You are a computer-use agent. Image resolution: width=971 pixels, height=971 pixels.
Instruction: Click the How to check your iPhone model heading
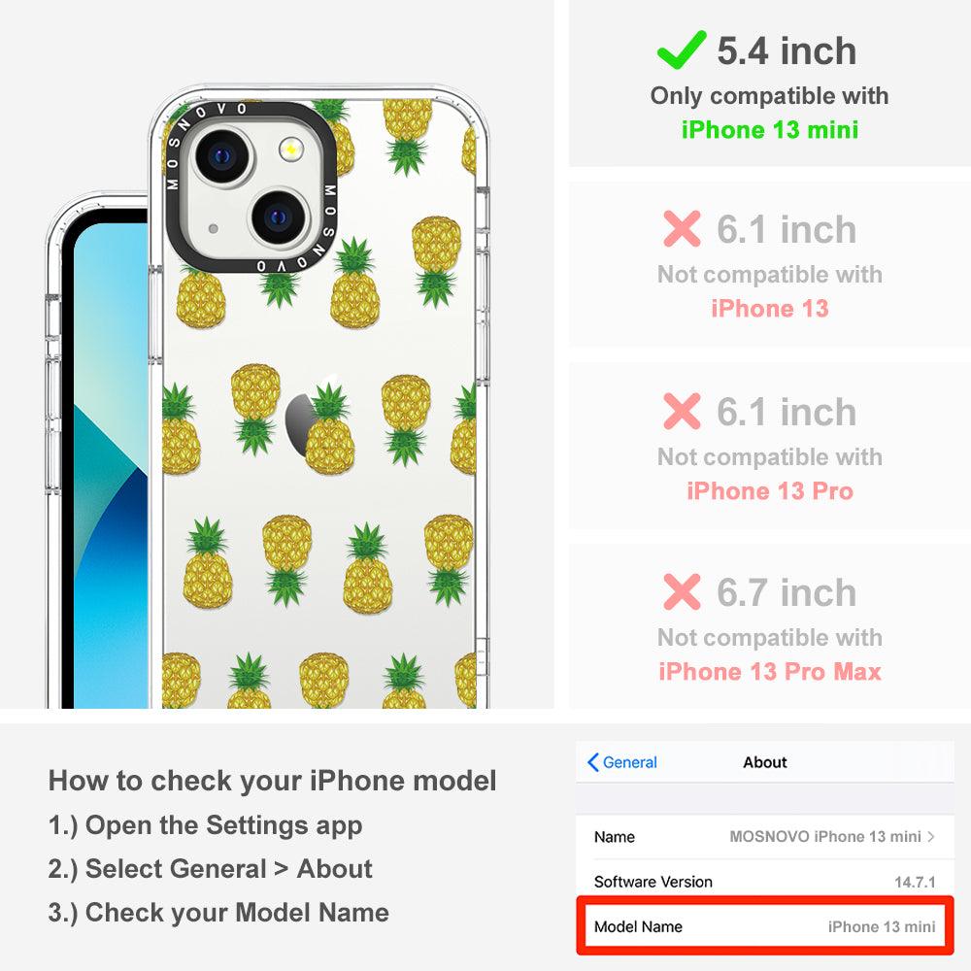273,781
